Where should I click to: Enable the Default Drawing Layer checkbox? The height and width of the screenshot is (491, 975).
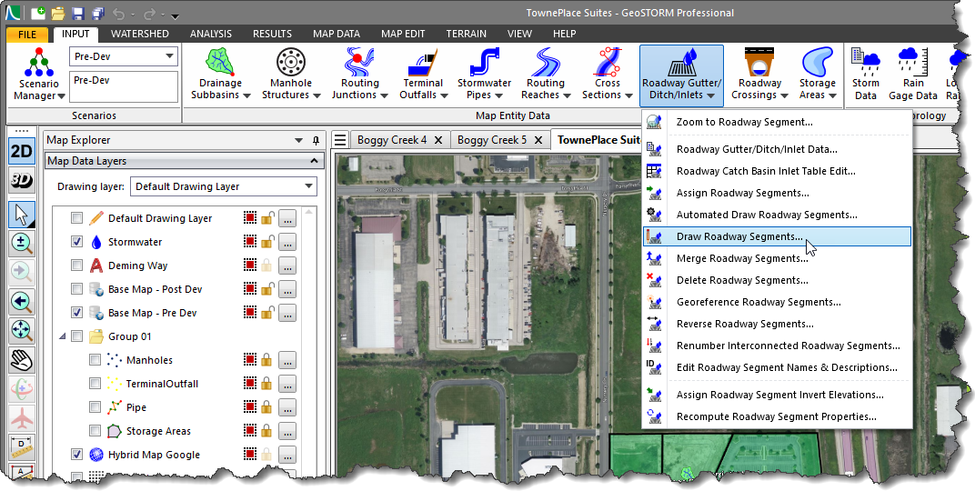pyautogui.click(x=77, y=218)
